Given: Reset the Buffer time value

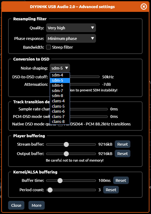Looking at the screenshot, I should pos(121,180).
